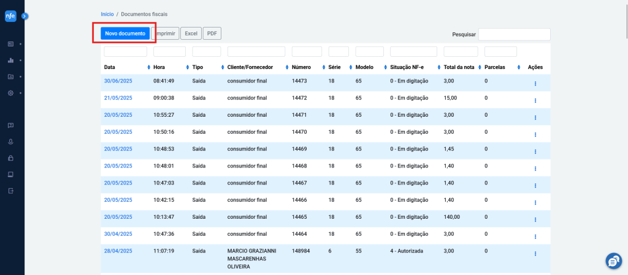Open actions menu for document 14472
The image size is (628, 275).
(535, 101)
